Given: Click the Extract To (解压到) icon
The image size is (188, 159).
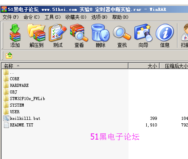Looking at the screenshot, I should click(36, 33).
